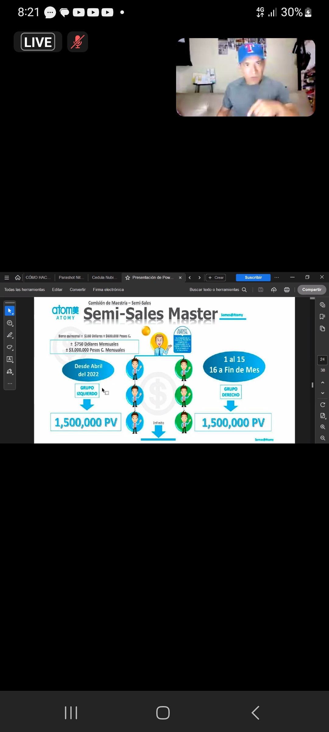Open the Convertir menu
The image size is (329, 732).
point(78,290)
